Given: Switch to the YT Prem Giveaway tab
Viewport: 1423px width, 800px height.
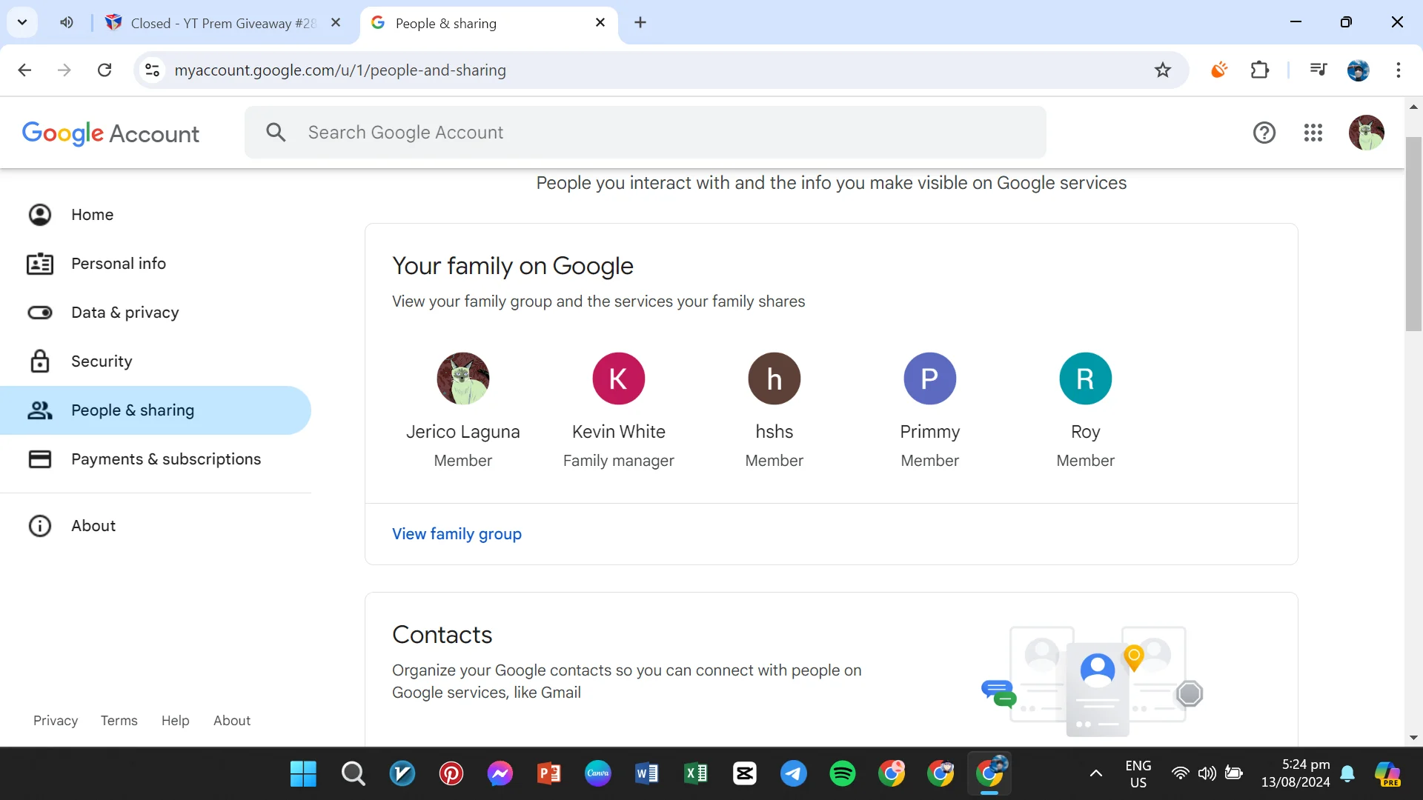Looking at the screenshot, I should tap(222, 23).
